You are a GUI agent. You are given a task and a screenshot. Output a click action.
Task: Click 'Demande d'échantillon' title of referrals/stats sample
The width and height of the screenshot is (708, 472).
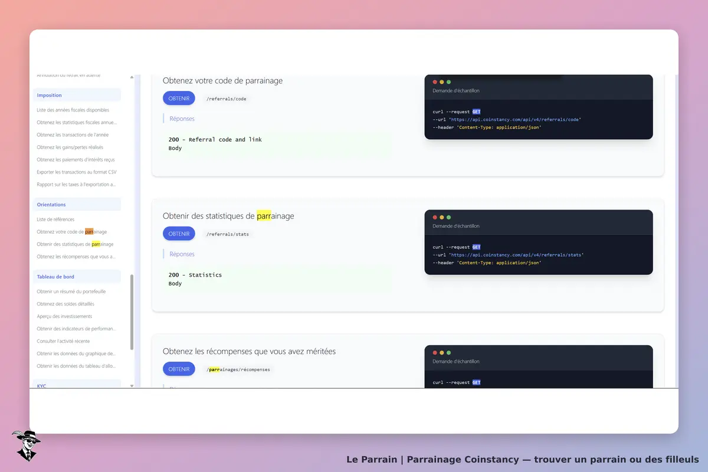456,226
